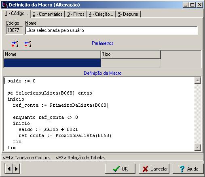The image size is (205, 177).
Task: Click the Tipo column header
Action: pyautogui.click(x=131, y=55)
